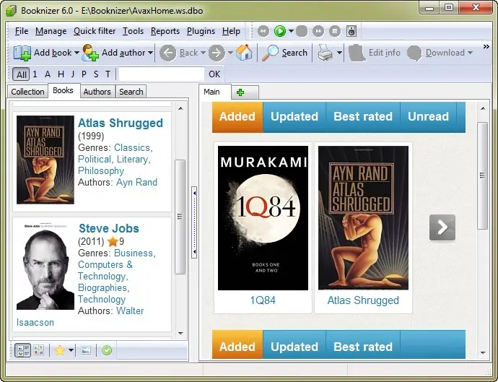The height and width of the screenshot is (382, 498).
Task: Click the fast-forward playback button
Action: pyautogui.click(x=318, y=31)
